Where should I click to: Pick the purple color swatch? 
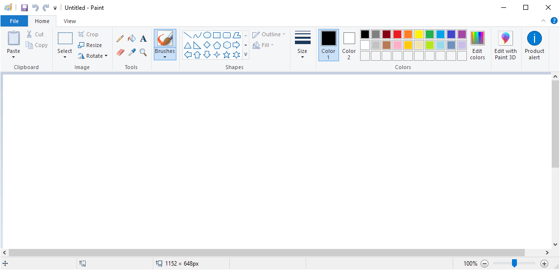(462, 34)
